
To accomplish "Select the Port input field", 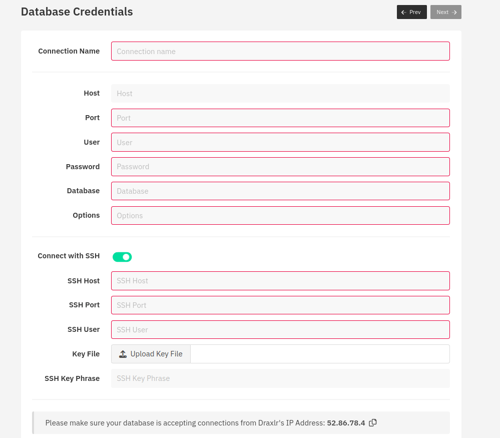I will [280, 118].
